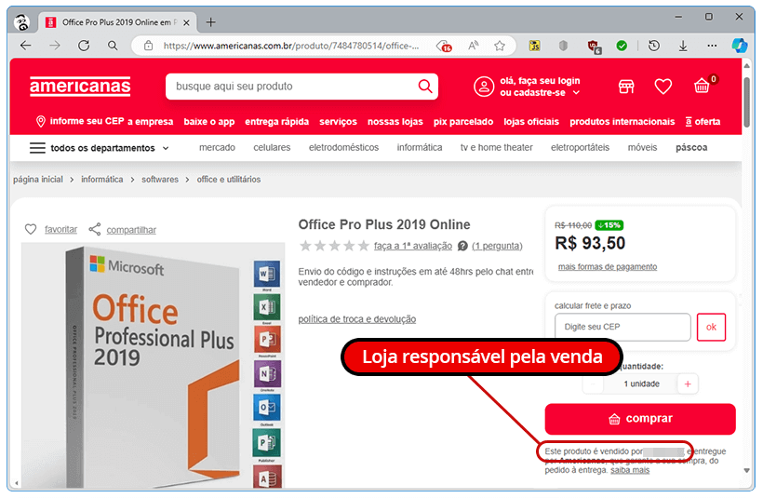
Task: Click ok button for CEP
Action: [x=711, y=327]
